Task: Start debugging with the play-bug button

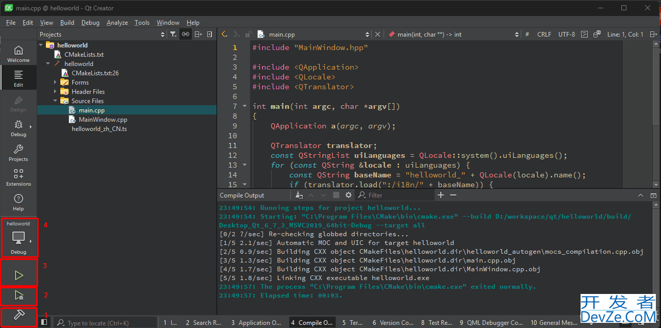Action: (x=19, y=296)
